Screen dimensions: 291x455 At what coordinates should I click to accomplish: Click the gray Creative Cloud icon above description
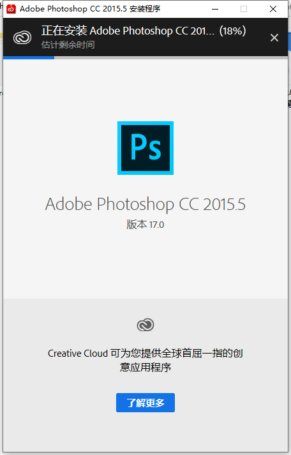click(145, 325)
